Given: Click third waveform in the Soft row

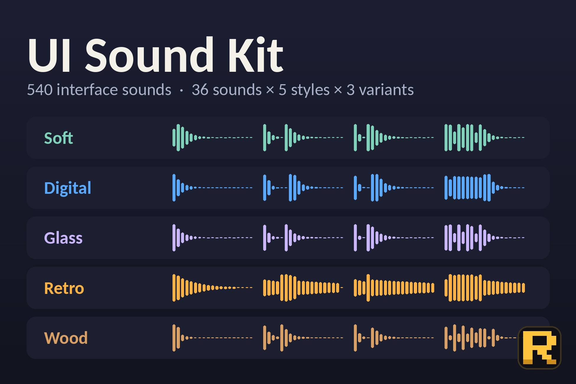Looking at the screenshot, I should (x=394, y=138).
